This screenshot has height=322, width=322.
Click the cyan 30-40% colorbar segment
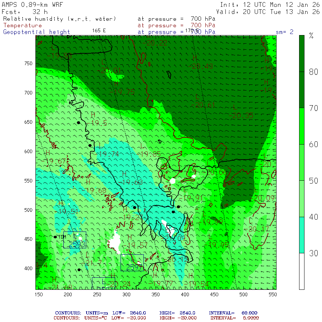tap(302, 235)
